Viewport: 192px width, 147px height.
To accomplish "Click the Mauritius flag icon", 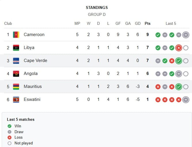I will 16,86.
